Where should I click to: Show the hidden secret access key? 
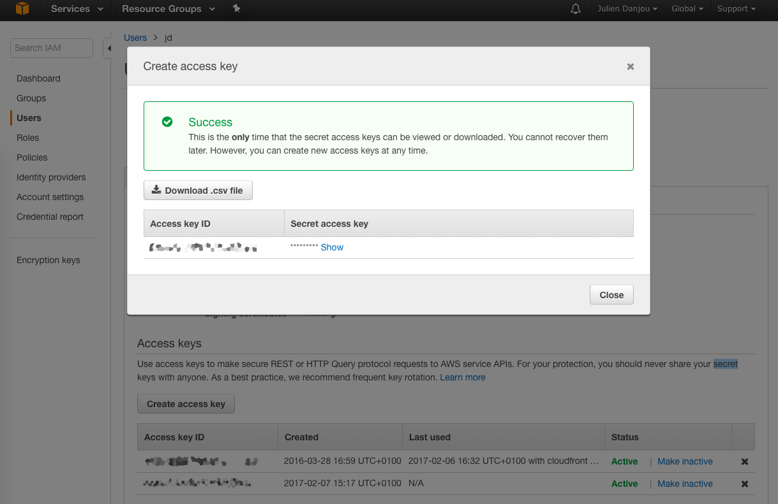(332, 247)
